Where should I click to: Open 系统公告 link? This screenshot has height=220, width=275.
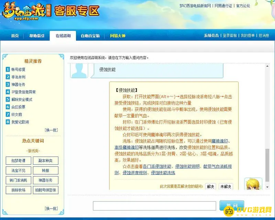[x=211, y=36]
